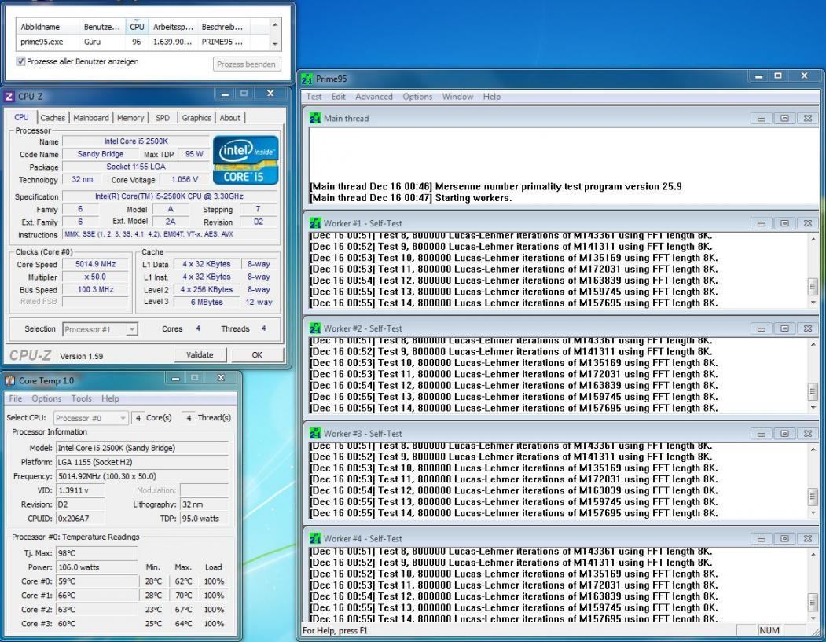826x642 pixels.
Task: Open the Advanced menu in Prime95
Action: pos(374,97)
